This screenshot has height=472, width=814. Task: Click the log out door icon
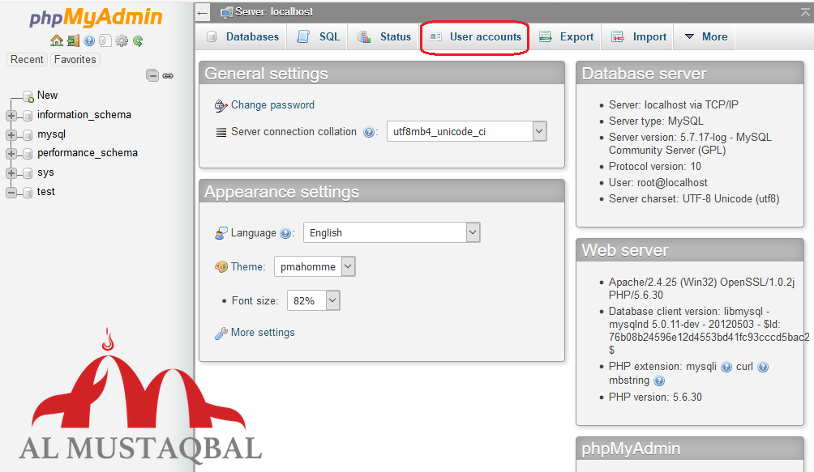(x=72, y=40)
